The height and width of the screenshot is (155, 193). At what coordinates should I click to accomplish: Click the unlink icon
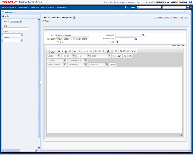coord(112,51)
